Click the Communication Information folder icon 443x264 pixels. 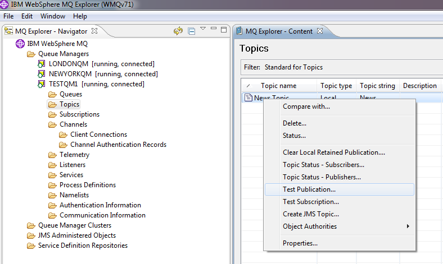pyautogui.click(x=52, y=216)
